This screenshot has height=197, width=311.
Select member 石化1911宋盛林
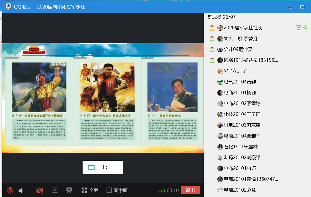(241, 147)
